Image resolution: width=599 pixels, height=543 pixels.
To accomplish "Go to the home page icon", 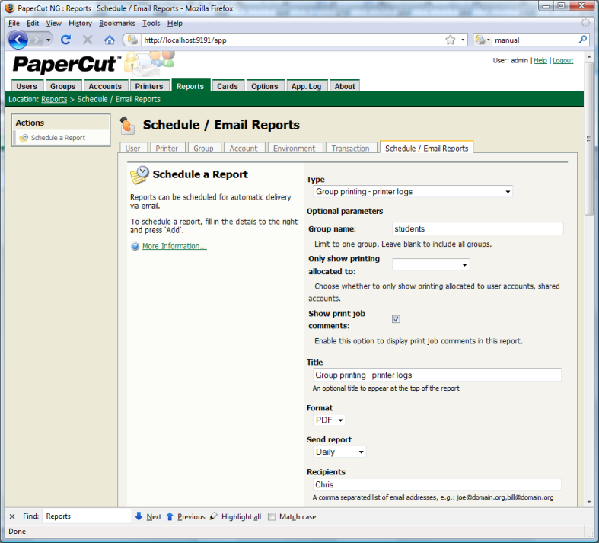I will tap(110, 40).
